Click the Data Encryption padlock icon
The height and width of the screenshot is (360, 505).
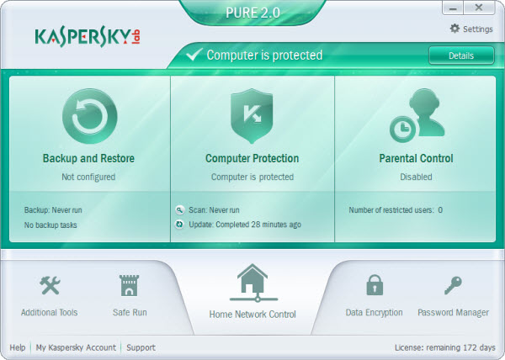tap(375, 285)
